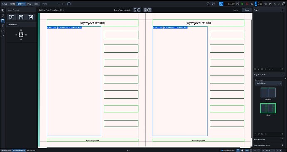Edit page template pencil icon
Screen dimensions: 287x152
pos(259,134)
